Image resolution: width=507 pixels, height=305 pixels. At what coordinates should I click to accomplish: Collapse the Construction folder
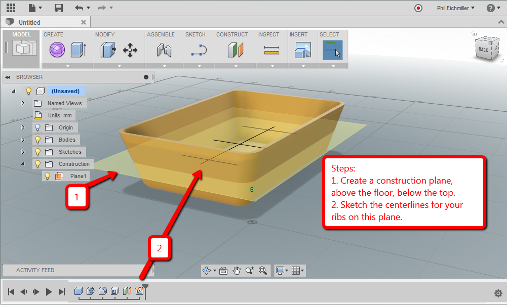coord(23,164)
